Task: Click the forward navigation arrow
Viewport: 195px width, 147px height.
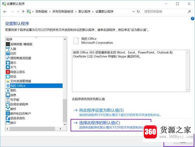Action: pyautogui.click(x=12, y=12)
